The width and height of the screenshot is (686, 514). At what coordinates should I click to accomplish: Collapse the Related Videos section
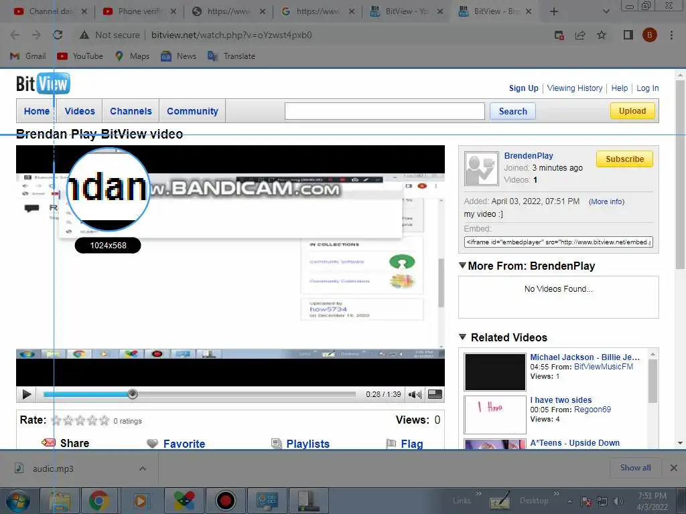pyautogui.click(x=462, y=337)
